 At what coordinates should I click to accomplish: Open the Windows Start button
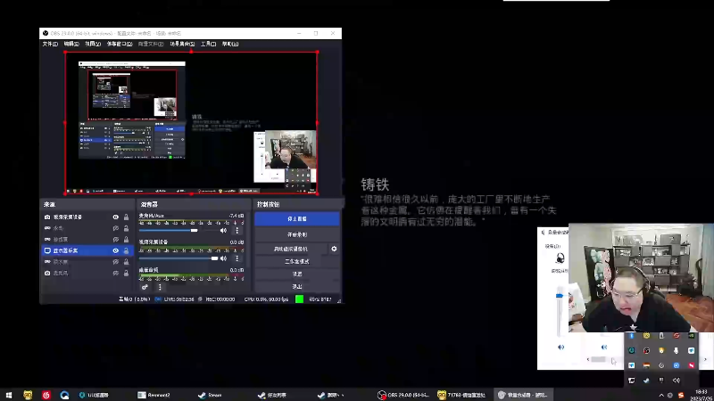[x=9, y=395]
